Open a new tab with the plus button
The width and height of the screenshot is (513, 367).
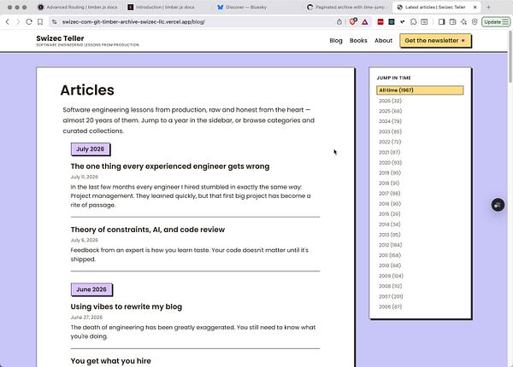coord(488,7)
